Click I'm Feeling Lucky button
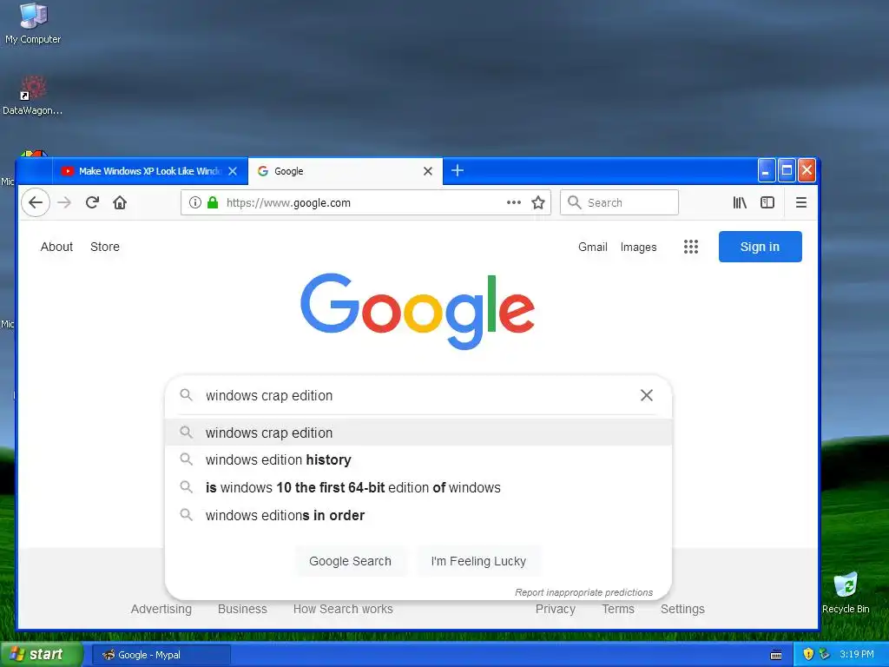The image size is (889, 667). point(478,561)
